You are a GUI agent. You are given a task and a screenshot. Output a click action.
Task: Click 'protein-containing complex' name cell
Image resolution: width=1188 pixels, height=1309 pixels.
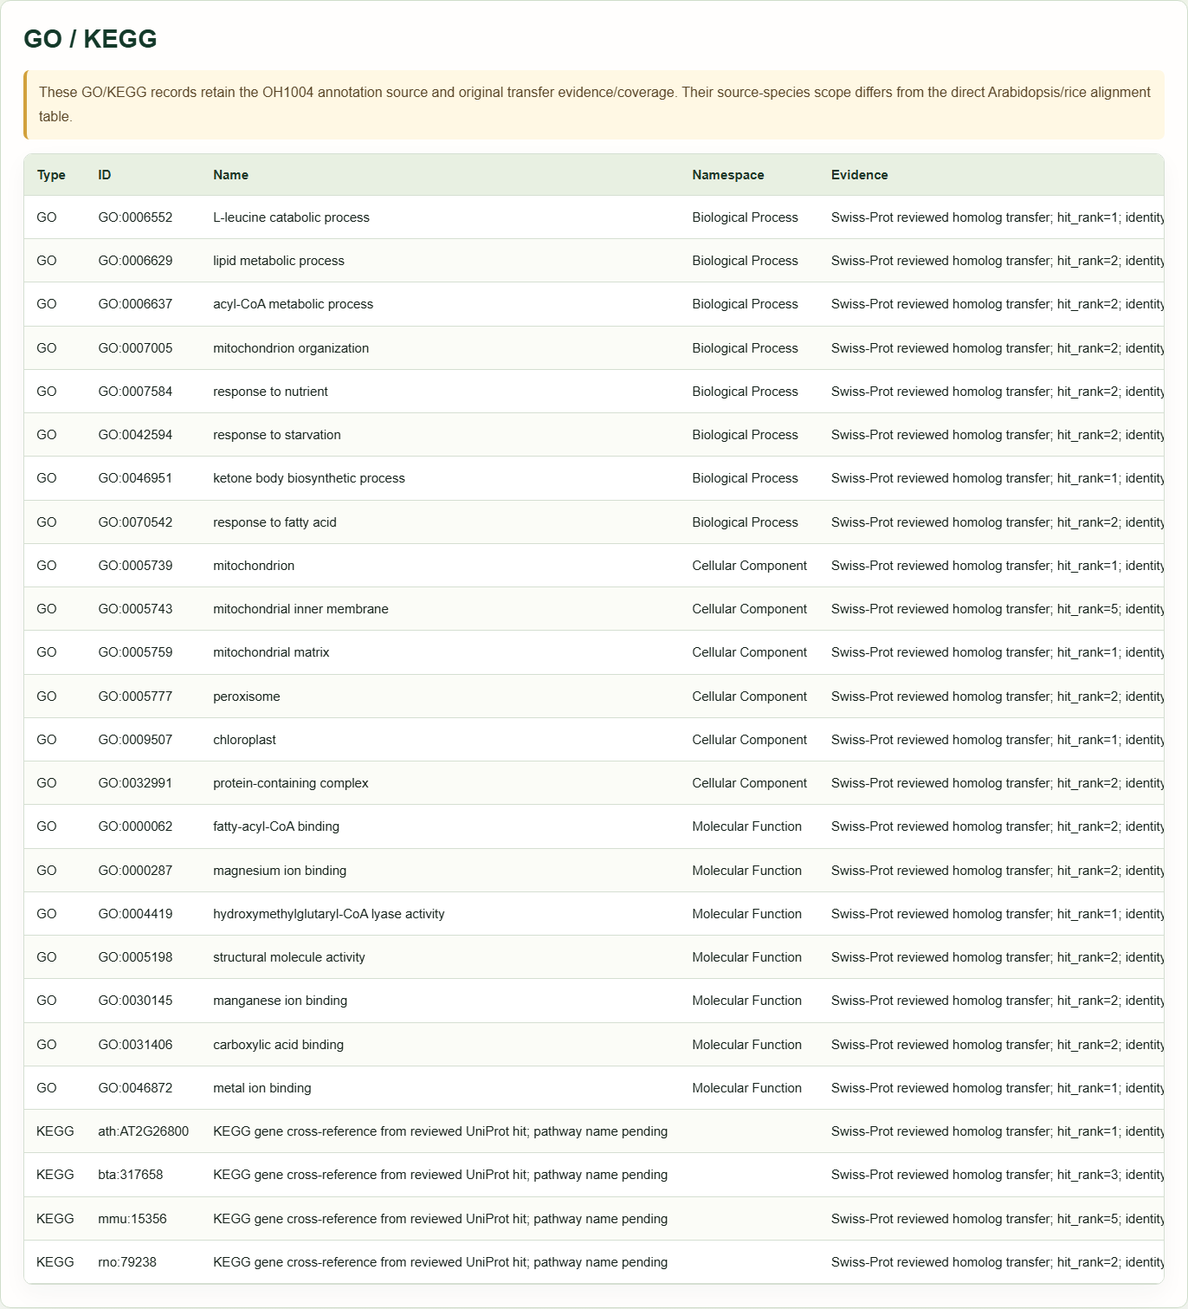click(x=291, y=783)
